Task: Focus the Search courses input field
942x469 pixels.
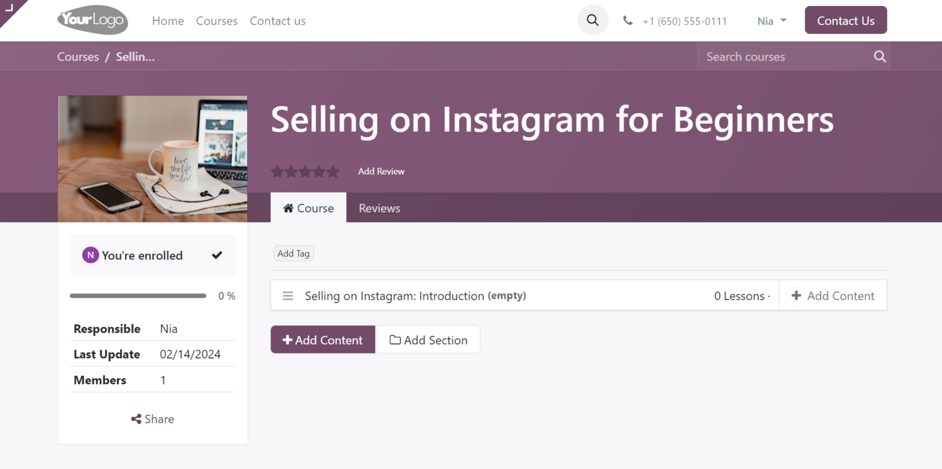Action: tap(784, 56)
